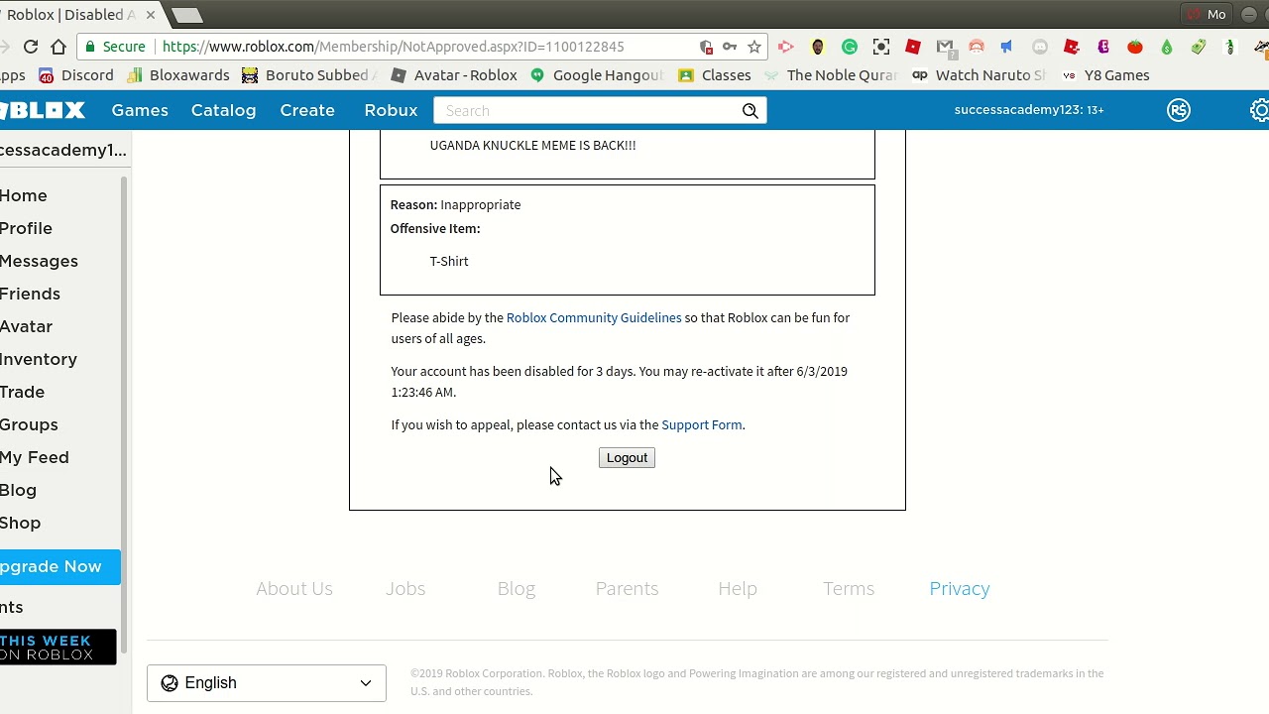Click the Robux currency icon in header
The width and height of the screenshot is (1269, 714).
point(1179,110)
